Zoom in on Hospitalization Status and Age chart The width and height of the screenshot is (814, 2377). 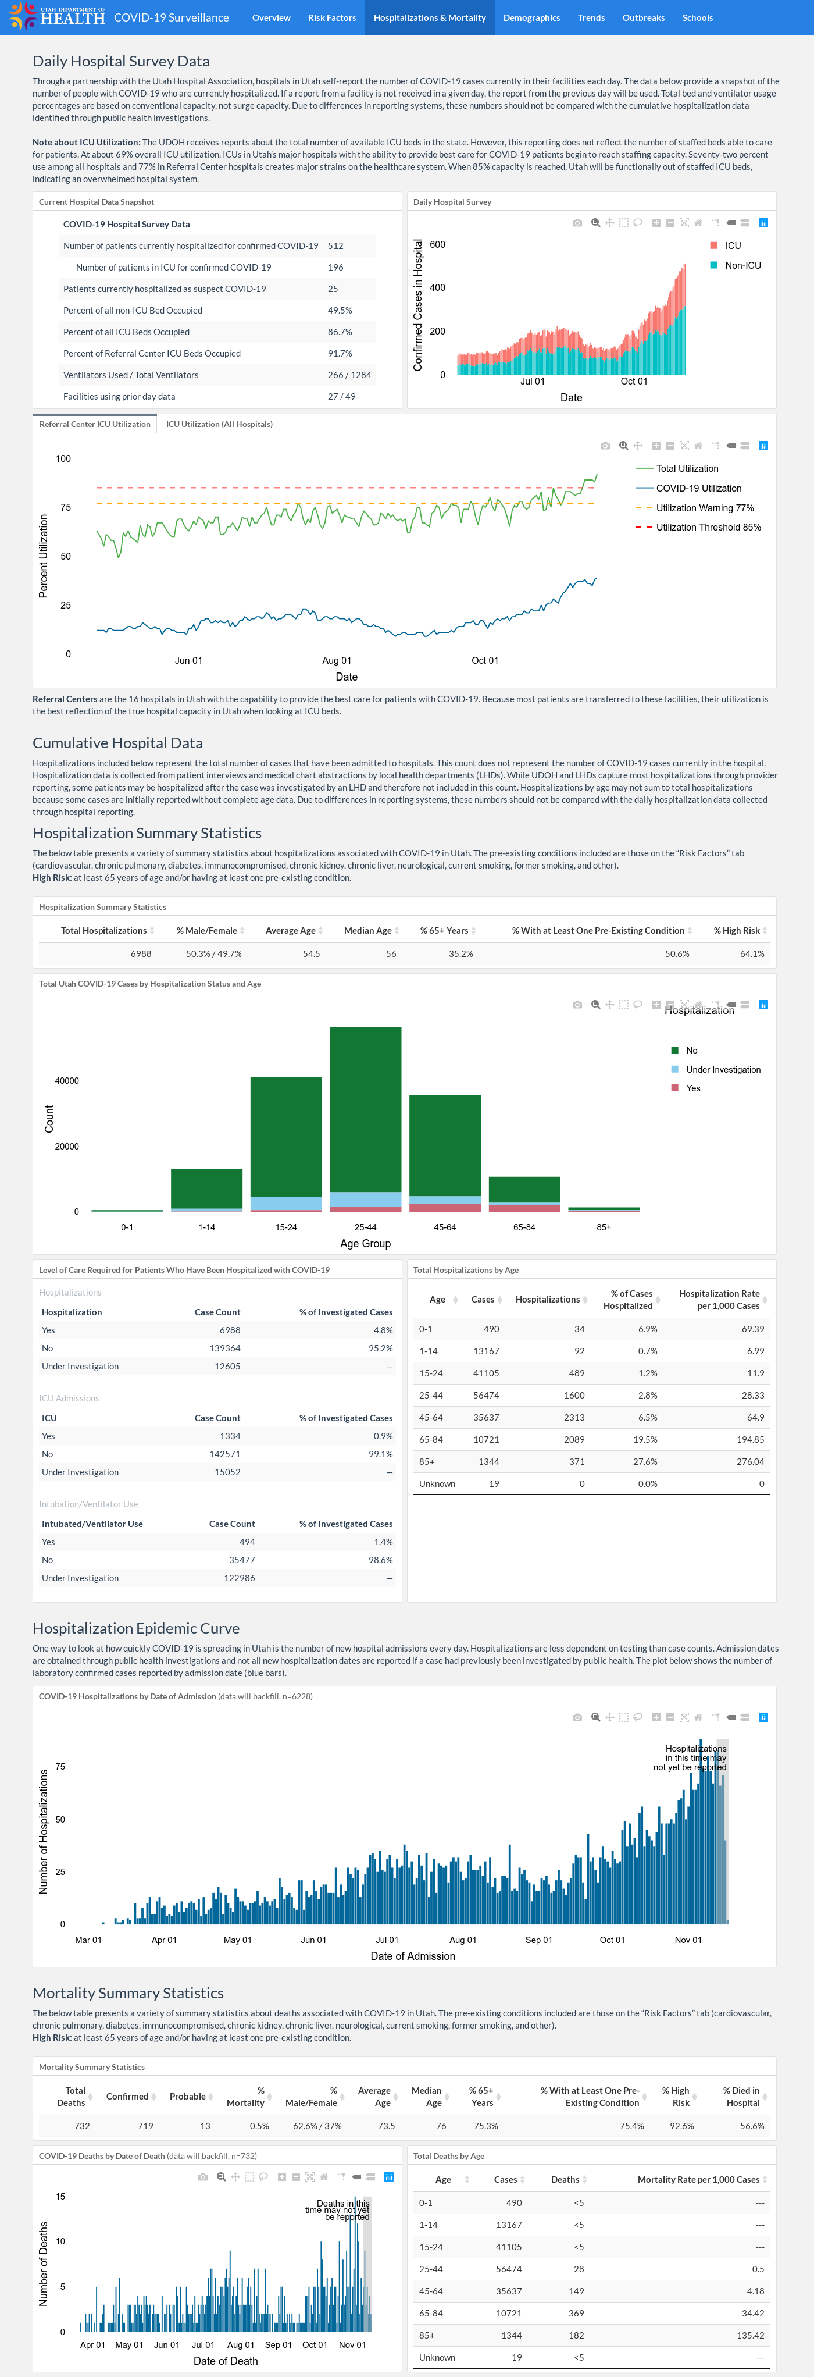tap(656, 1005)
